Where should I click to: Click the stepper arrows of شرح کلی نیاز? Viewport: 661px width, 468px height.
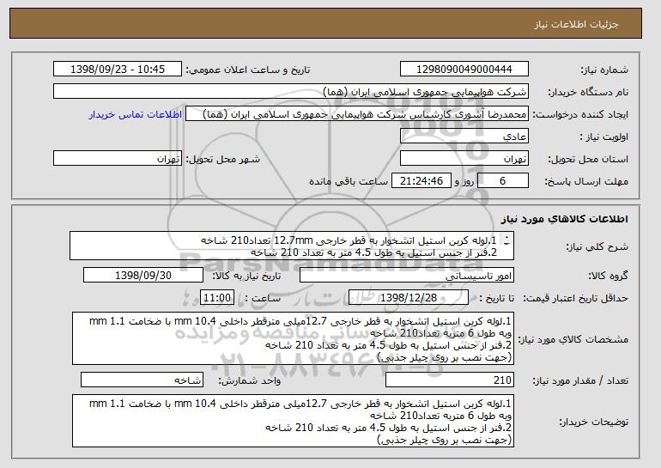pos(506,240)
